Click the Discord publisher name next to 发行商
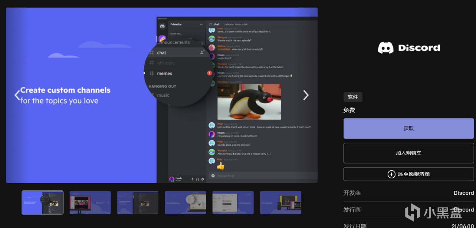The width and height of the screenshot is (476, 228). [x=464, y=210]
